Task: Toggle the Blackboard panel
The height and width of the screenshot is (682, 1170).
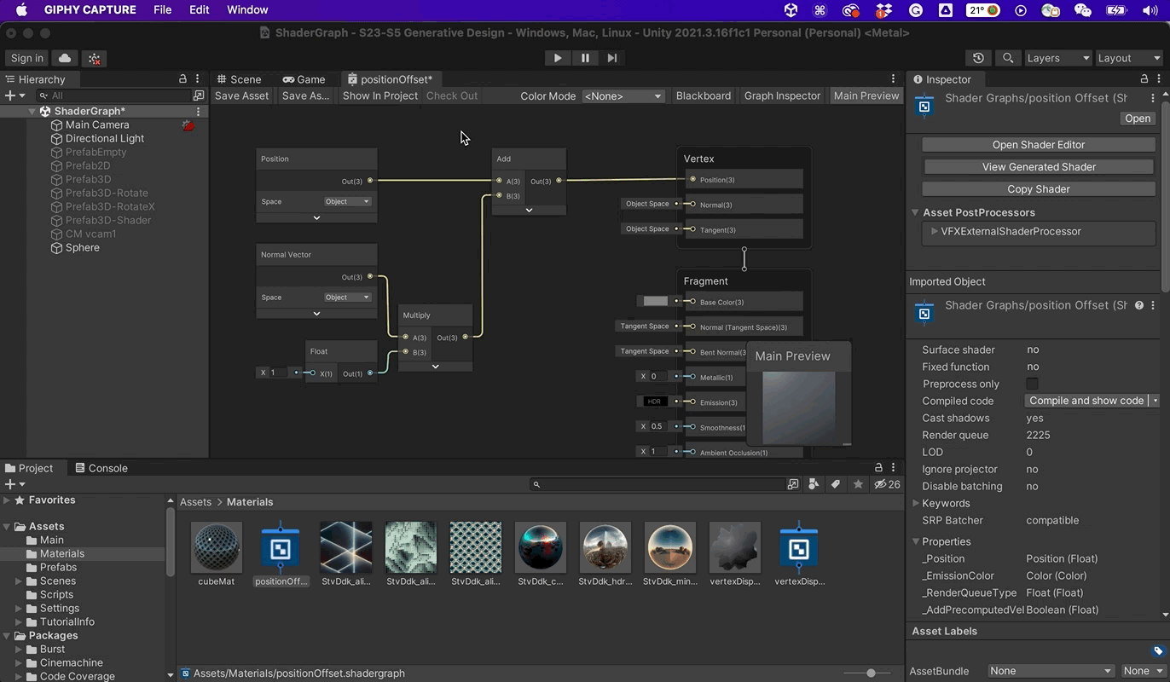Action: (x=703, y=95)
